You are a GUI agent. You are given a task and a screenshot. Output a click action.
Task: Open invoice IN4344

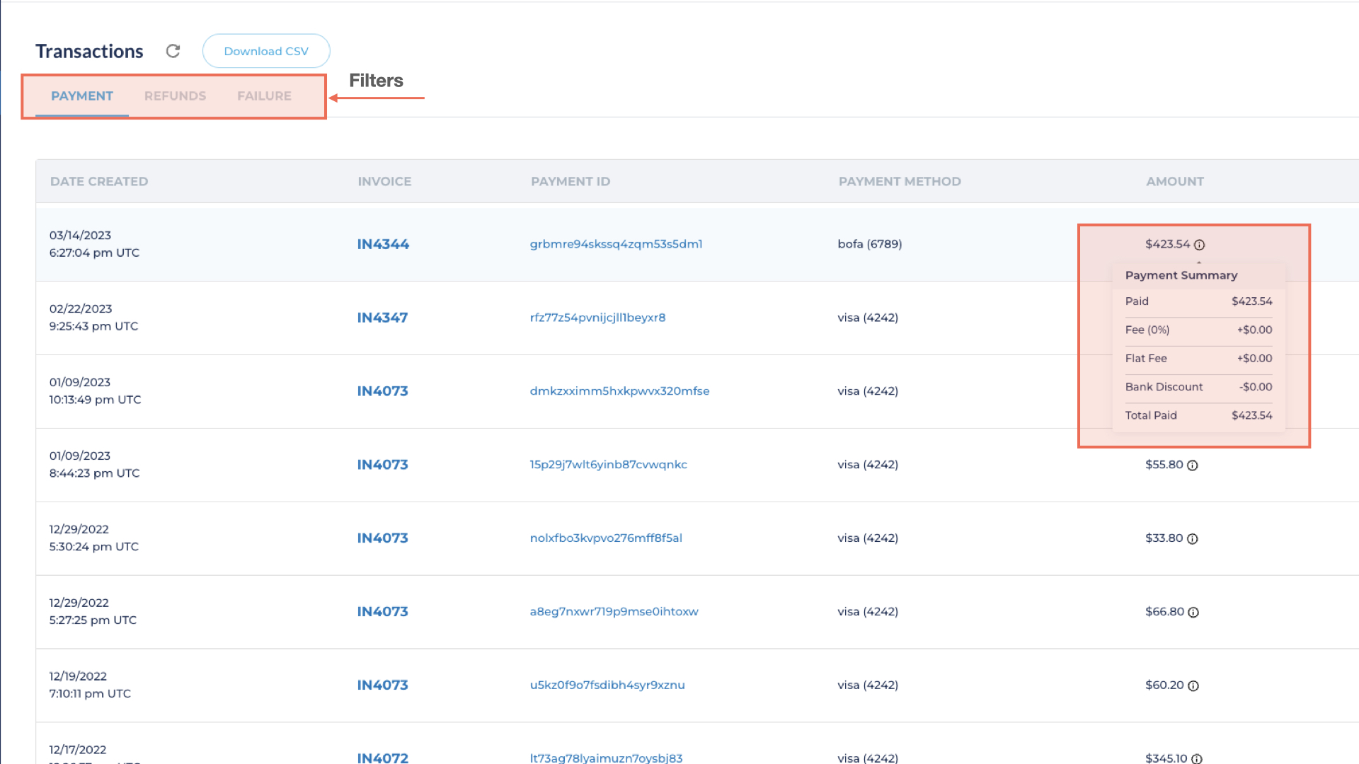(x=383, y=243)
